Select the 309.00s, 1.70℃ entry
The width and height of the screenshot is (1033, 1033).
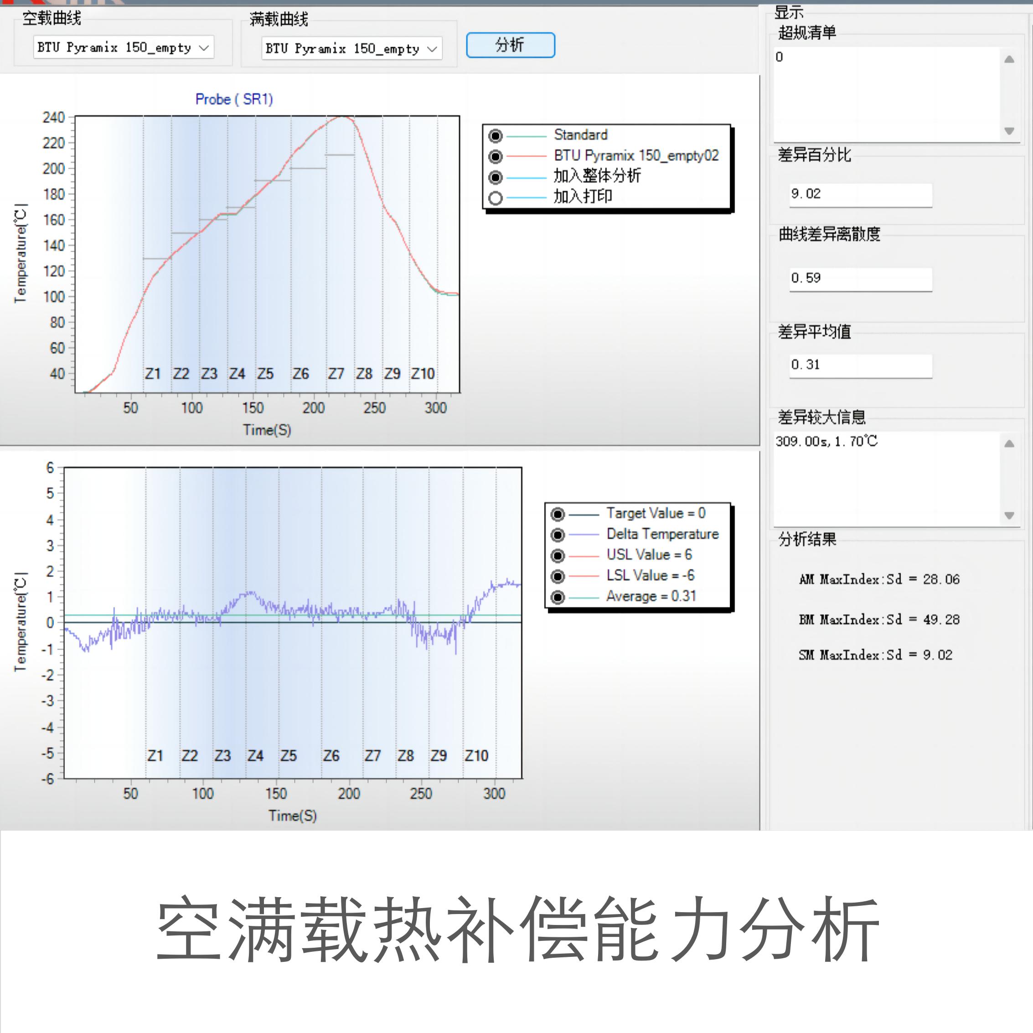(x=826, y=441)
